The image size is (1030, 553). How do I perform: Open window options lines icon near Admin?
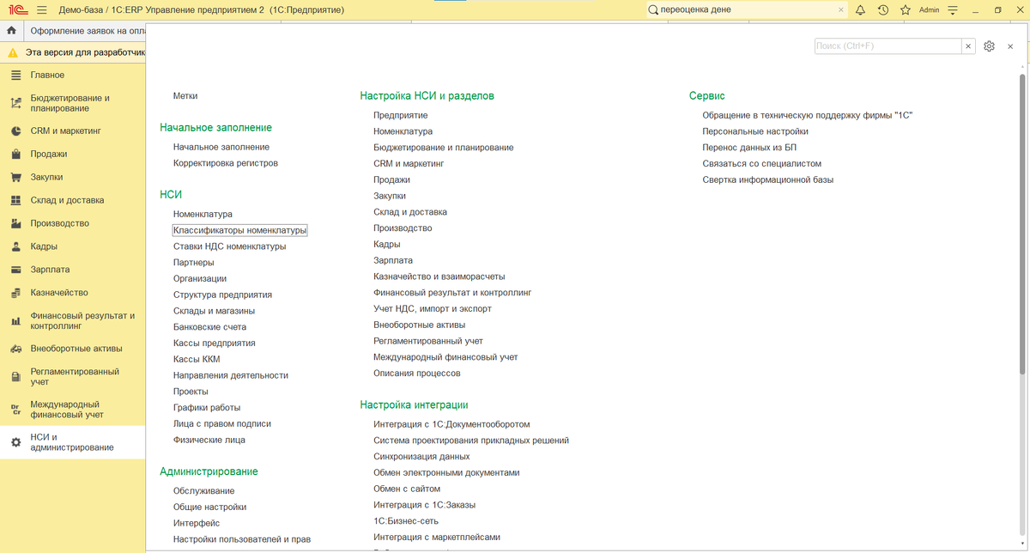tap(954, 9)
